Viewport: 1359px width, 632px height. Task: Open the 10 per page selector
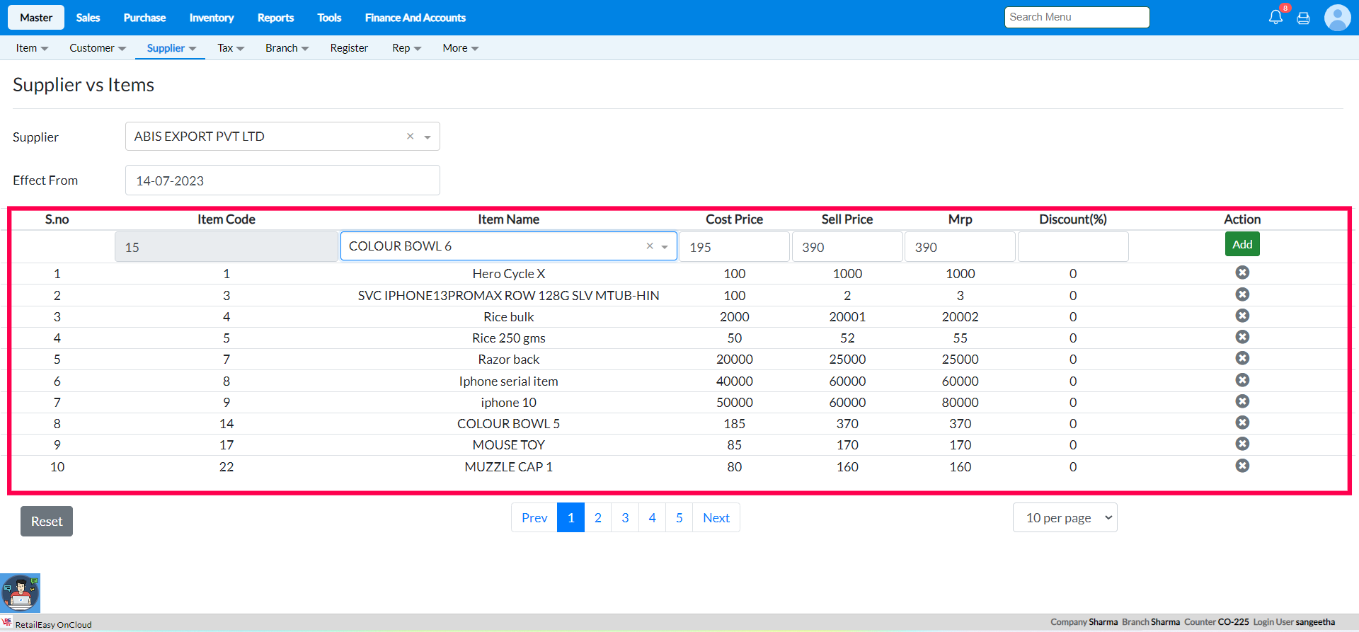pyautogui.click(x=1065, y=518)
